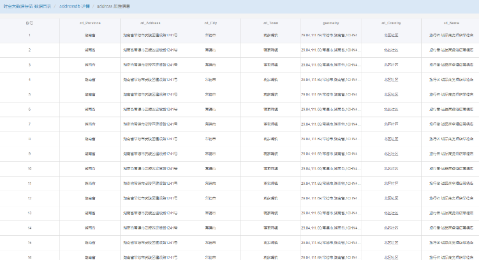The image size is (479, 260).
Task: Select row number 5 in 序号 column
Action: (x=29, y=94)
